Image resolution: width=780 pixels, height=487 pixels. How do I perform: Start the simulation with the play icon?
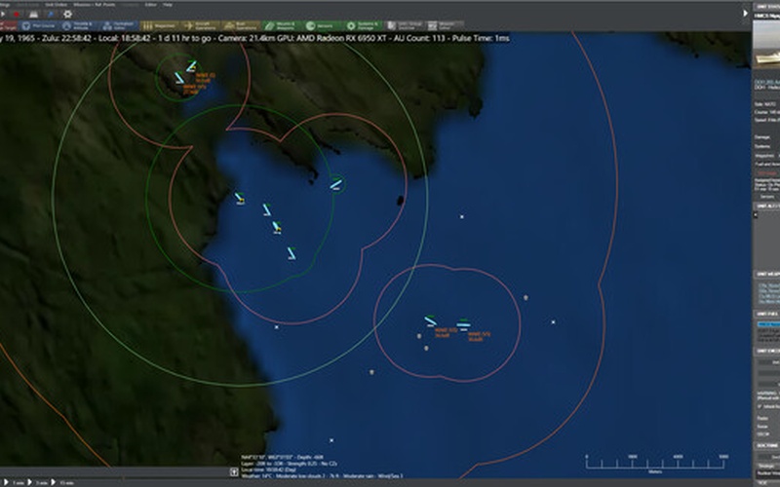point(3,14)
